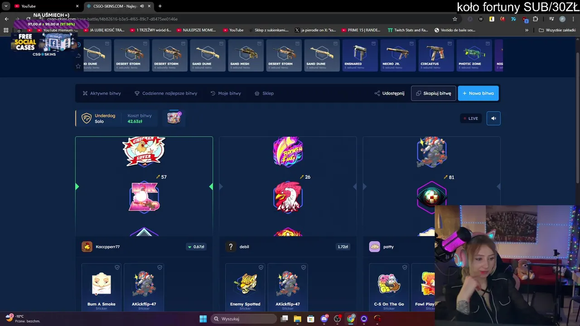Click the eye hexagon sticker in patty spinner
This screenshot has height=326, width=580.
(x=431, y=197)
